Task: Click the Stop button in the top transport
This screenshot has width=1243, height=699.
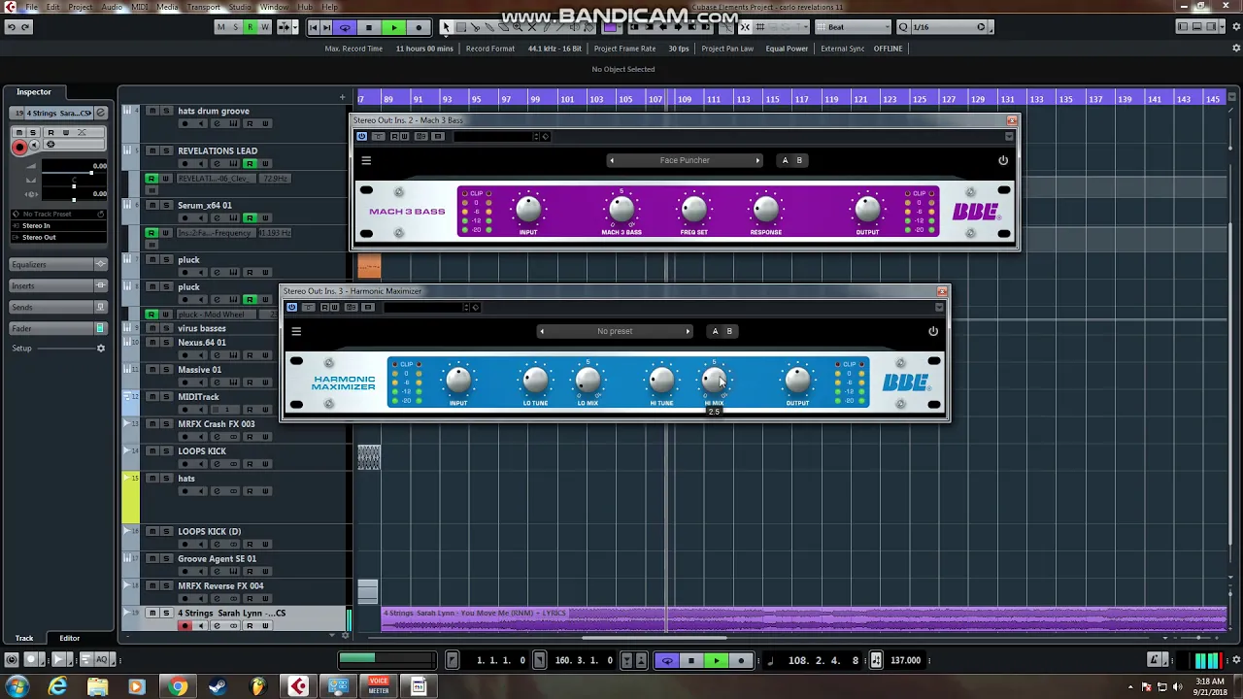Action: 369,27
